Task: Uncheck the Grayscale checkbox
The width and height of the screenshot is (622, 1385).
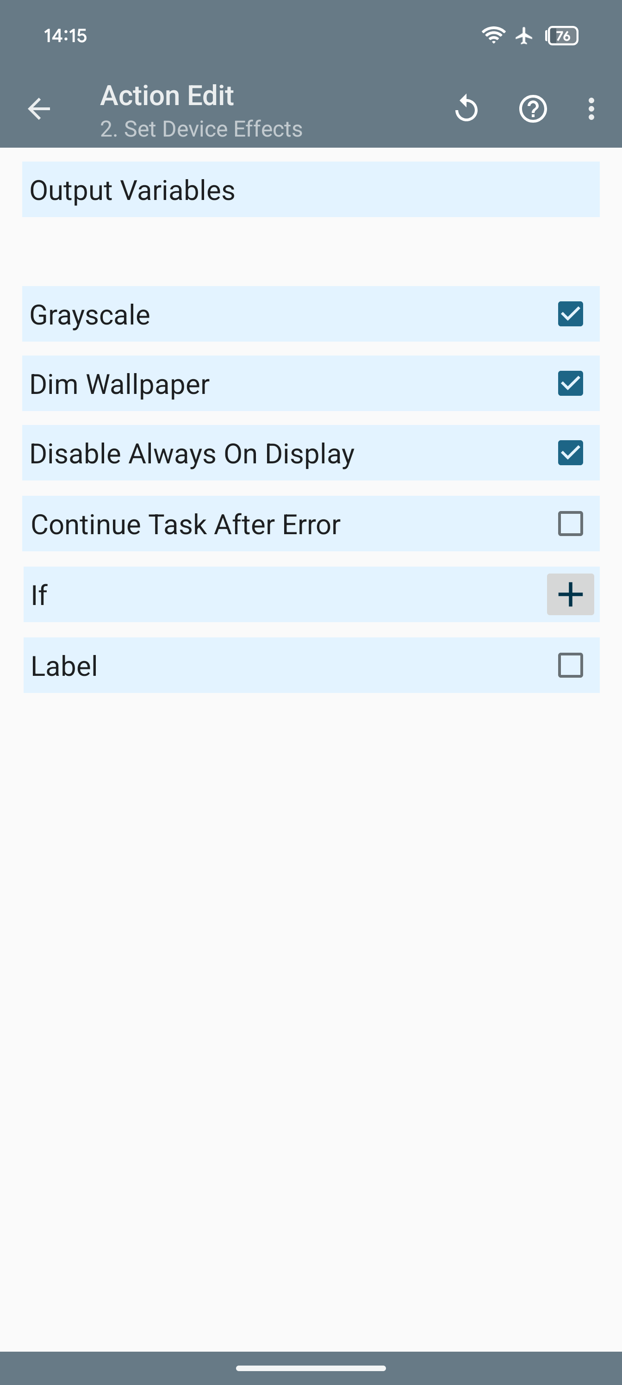Action: click(570, 314)
